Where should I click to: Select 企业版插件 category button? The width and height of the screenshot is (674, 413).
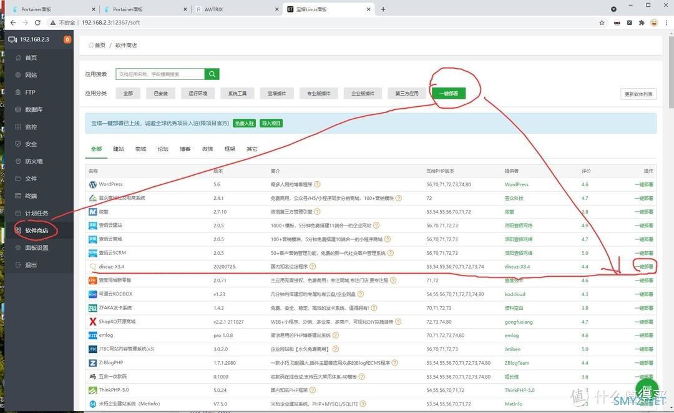click(363, 93)
